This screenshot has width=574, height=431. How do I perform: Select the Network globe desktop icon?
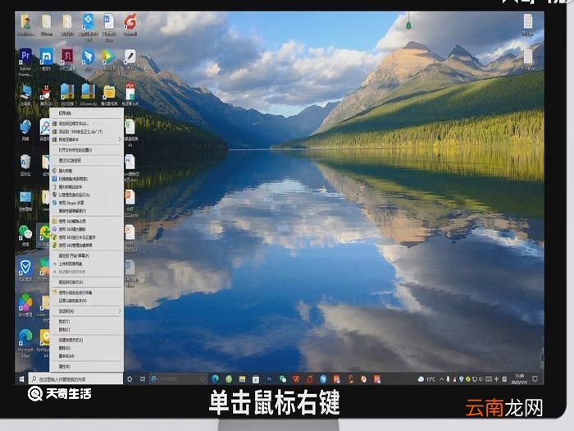[25, 129]
